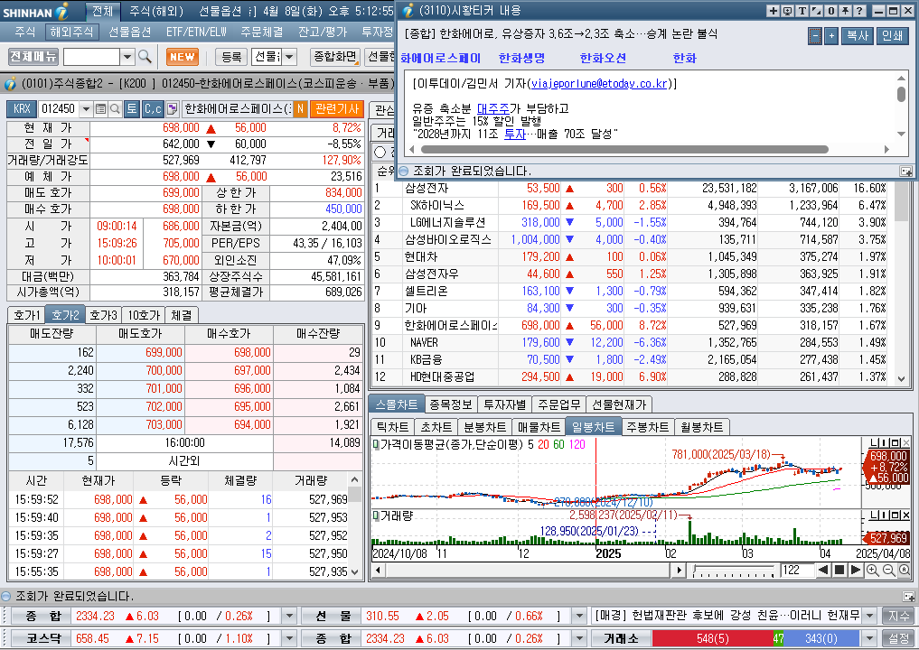The height and width of the screenshot is (650, 919).
Task: Toggle the KRX market button
Action: [x=22, y=109]
